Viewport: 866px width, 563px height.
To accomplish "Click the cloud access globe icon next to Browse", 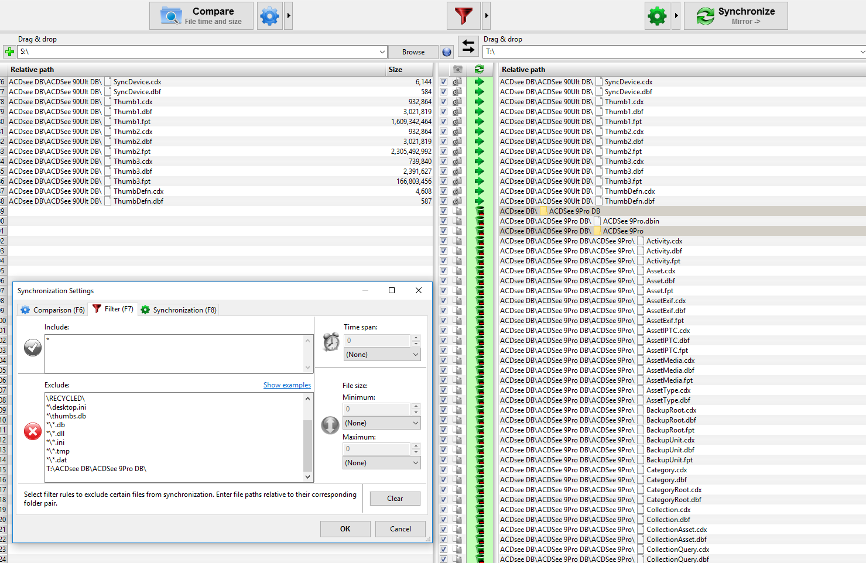I will tap(447, 52).
